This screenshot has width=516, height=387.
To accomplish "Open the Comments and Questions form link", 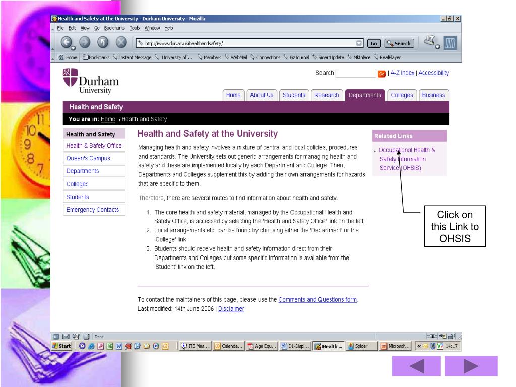I will pyautogui.click(x=317, y=300).
